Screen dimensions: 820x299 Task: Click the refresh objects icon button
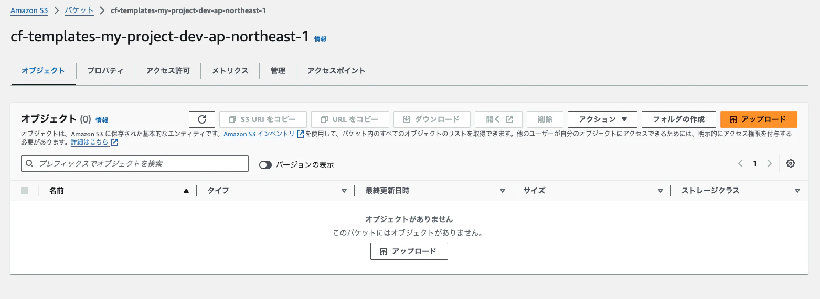coord(202,119)
